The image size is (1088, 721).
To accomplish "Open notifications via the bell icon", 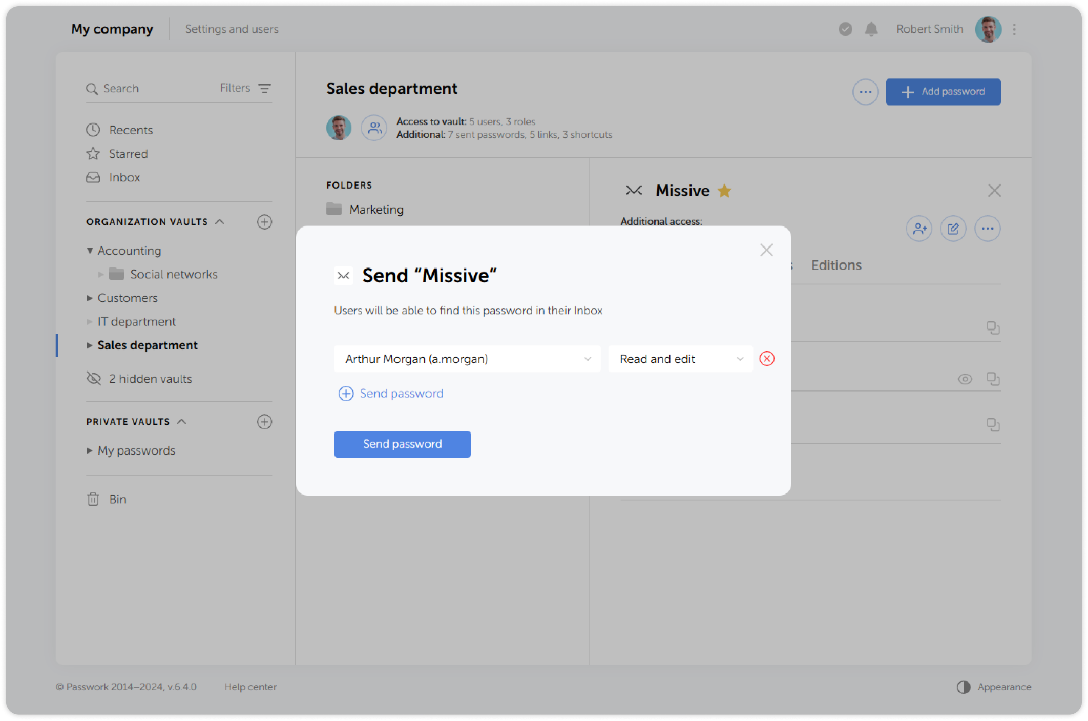I will [871, 29].
